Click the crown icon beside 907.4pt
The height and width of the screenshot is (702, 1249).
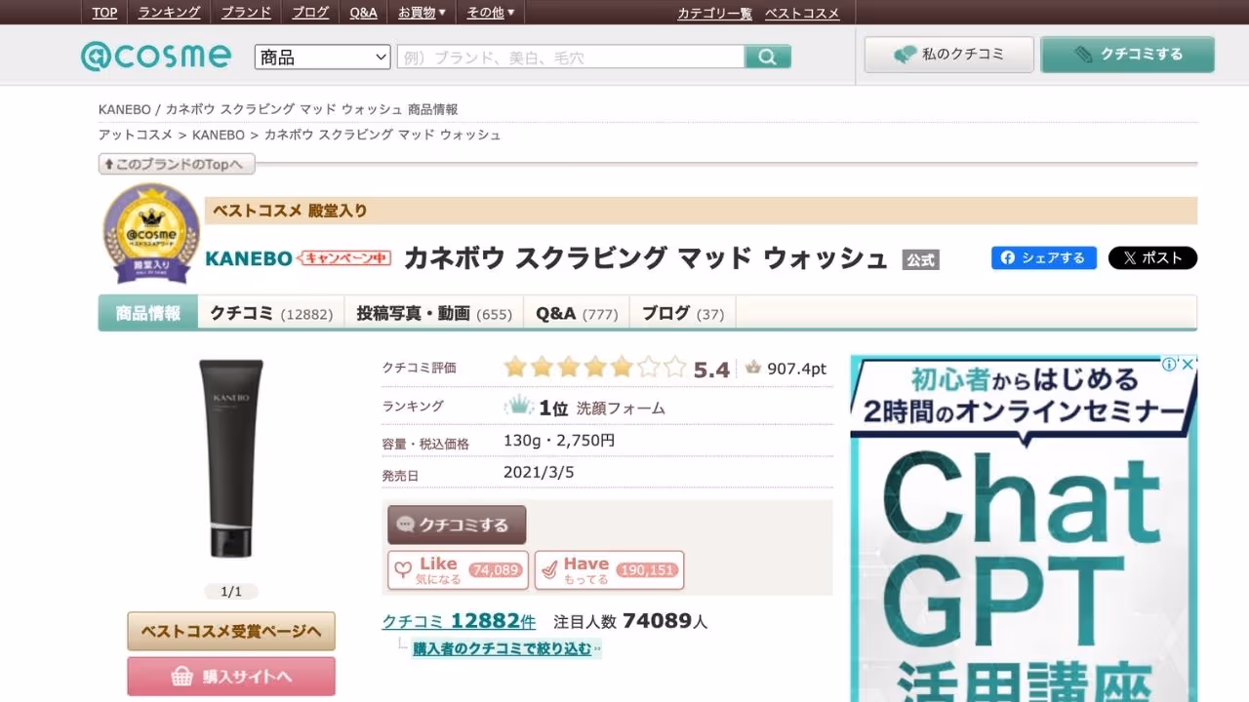point(752,368)
